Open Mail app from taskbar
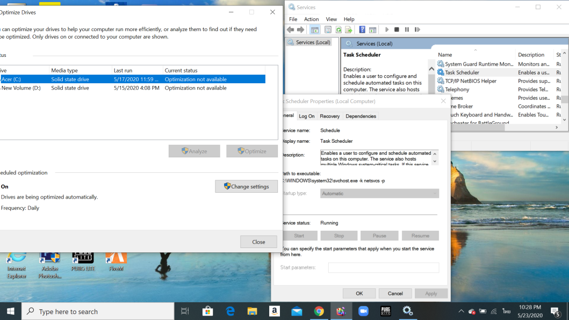The image size is (569, 320). [x=297, y=311]
